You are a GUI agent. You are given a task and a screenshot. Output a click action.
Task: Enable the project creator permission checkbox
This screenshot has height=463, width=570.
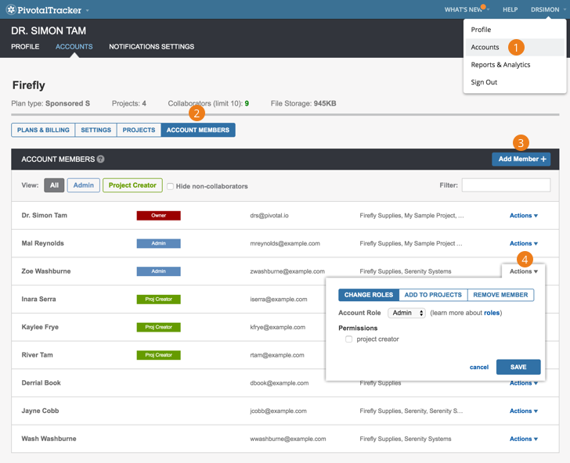point(348,339)
